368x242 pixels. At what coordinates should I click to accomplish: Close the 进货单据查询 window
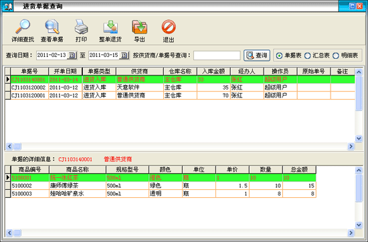(359, 6)
